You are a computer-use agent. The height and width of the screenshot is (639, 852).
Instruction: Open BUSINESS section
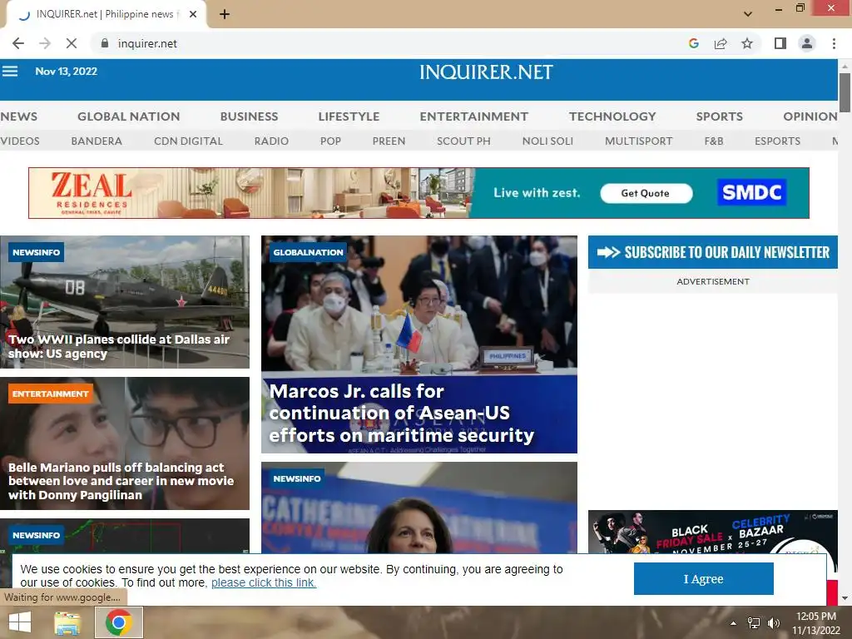tap(249, 116)
